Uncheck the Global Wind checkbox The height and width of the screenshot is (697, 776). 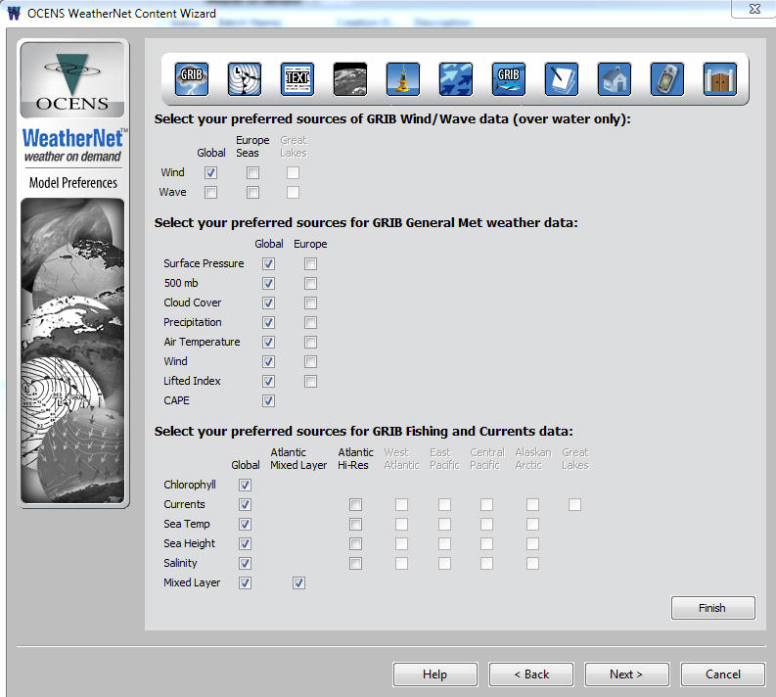[211, 173]
